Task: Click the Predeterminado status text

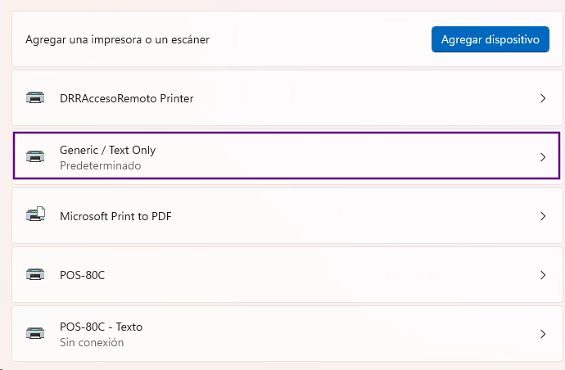Action: [x=100, y=165]
